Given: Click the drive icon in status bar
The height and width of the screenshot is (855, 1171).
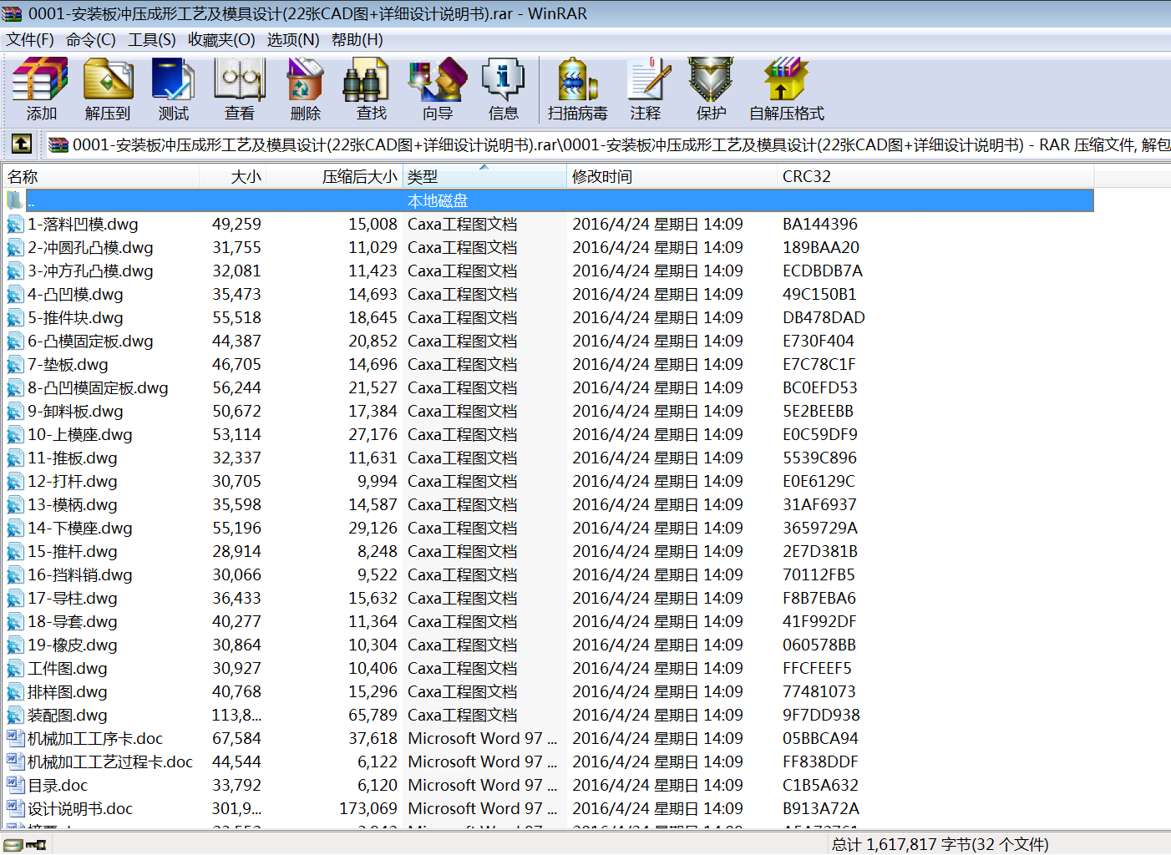Looking at the screenshot, I should (x=13, y=845).
